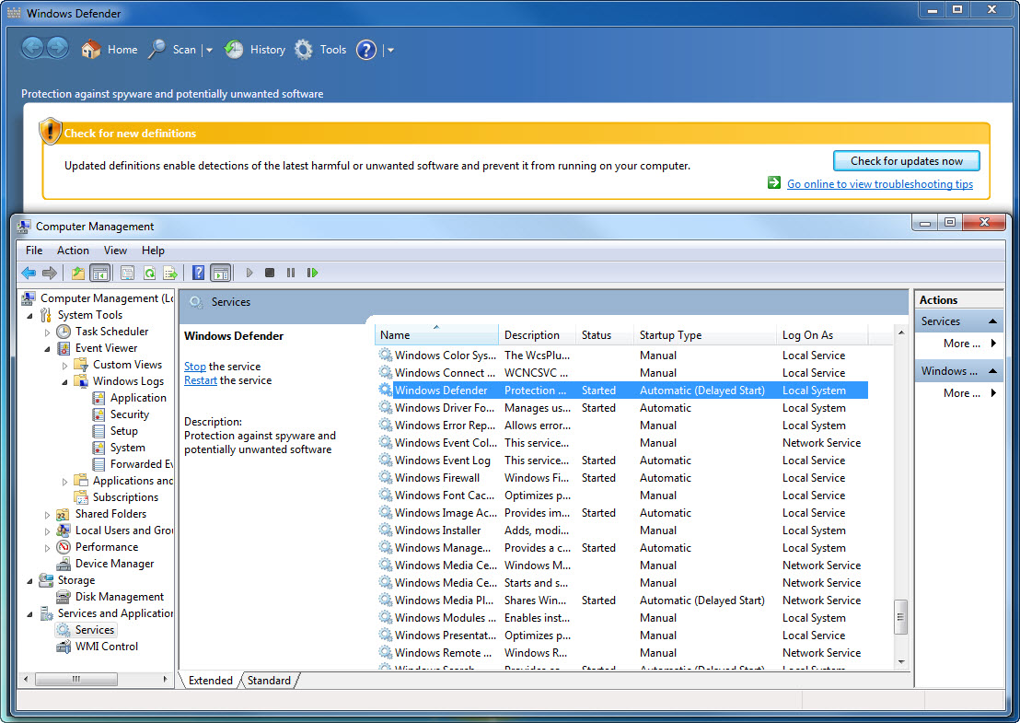Collapse the Windows Logs node
The height and width of the screenshot is (723, 1020).
pos(64,382)
